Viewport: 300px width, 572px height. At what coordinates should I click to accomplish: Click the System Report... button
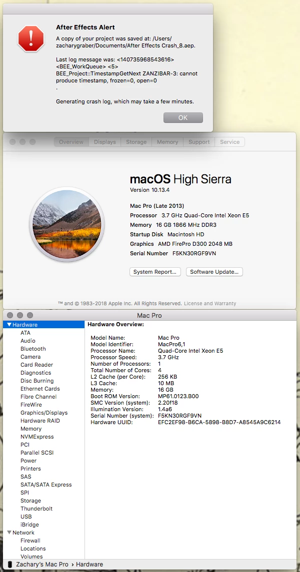pos(155,272)
